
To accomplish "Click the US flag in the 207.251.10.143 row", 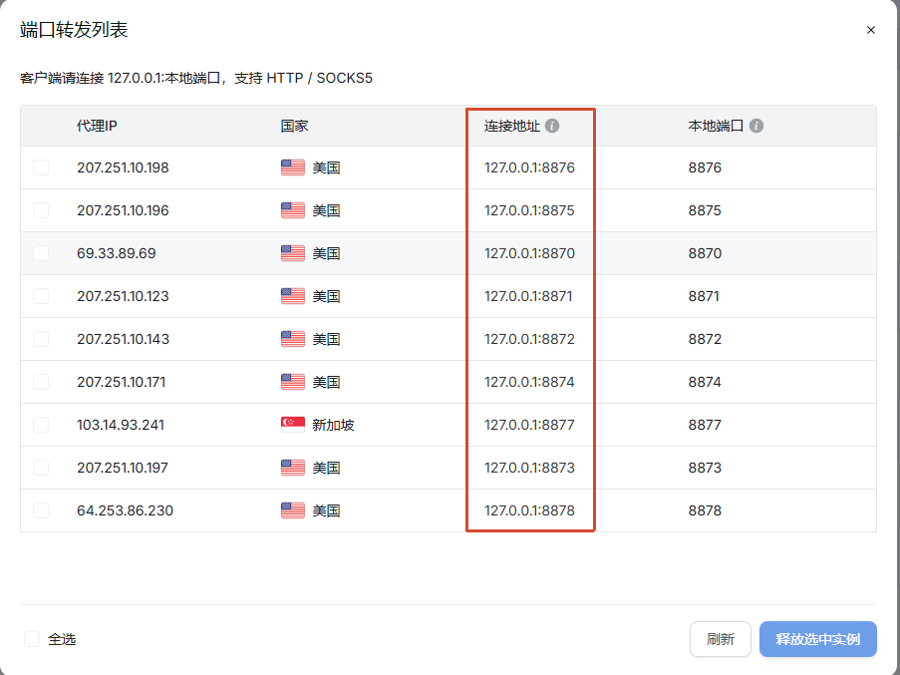I will pos(293,339).
